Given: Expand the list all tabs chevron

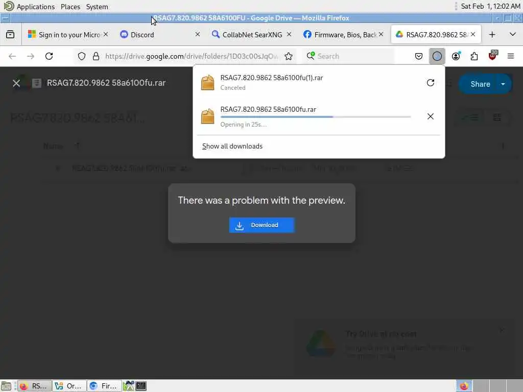Looking at the screenshot, I should coord(513,34).
